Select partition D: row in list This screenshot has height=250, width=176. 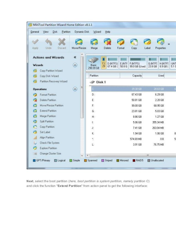click(134, 95)
